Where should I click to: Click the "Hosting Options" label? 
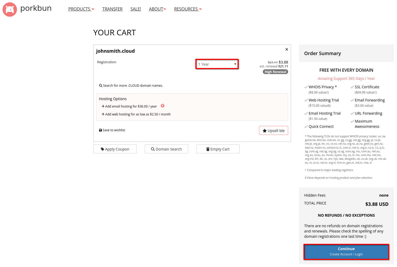coord(113,99)
